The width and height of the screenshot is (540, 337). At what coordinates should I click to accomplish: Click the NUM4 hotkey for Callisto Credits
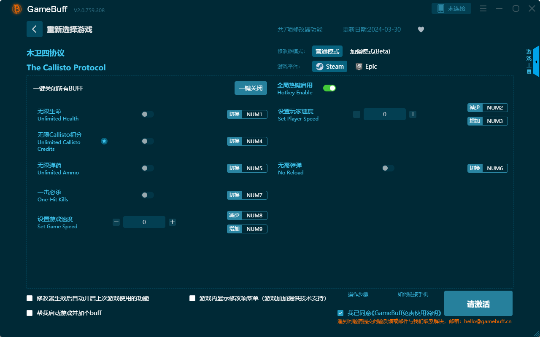254,141
